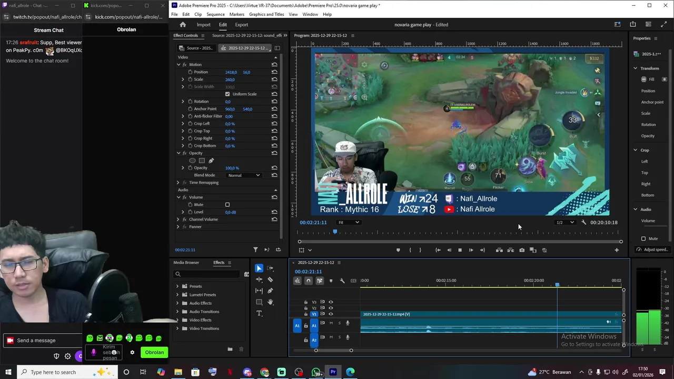Select the Pen tool in timeline toolbox
Screen dimensions: 674x379
coord(270,291)
